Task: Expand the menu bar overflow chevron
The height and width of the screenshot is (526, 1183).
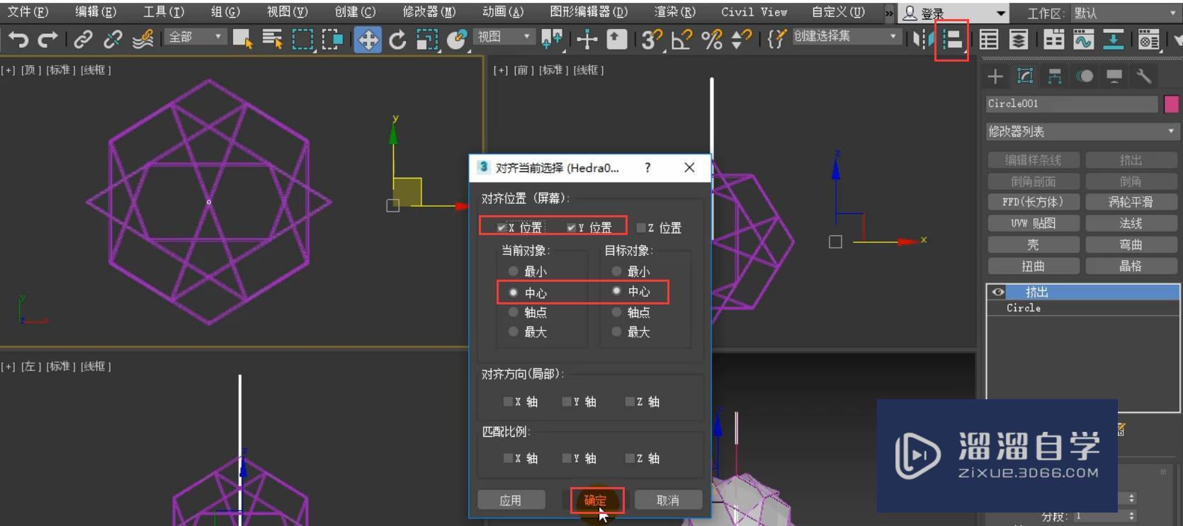Action: pyautogui.click(x=889, y=13)
